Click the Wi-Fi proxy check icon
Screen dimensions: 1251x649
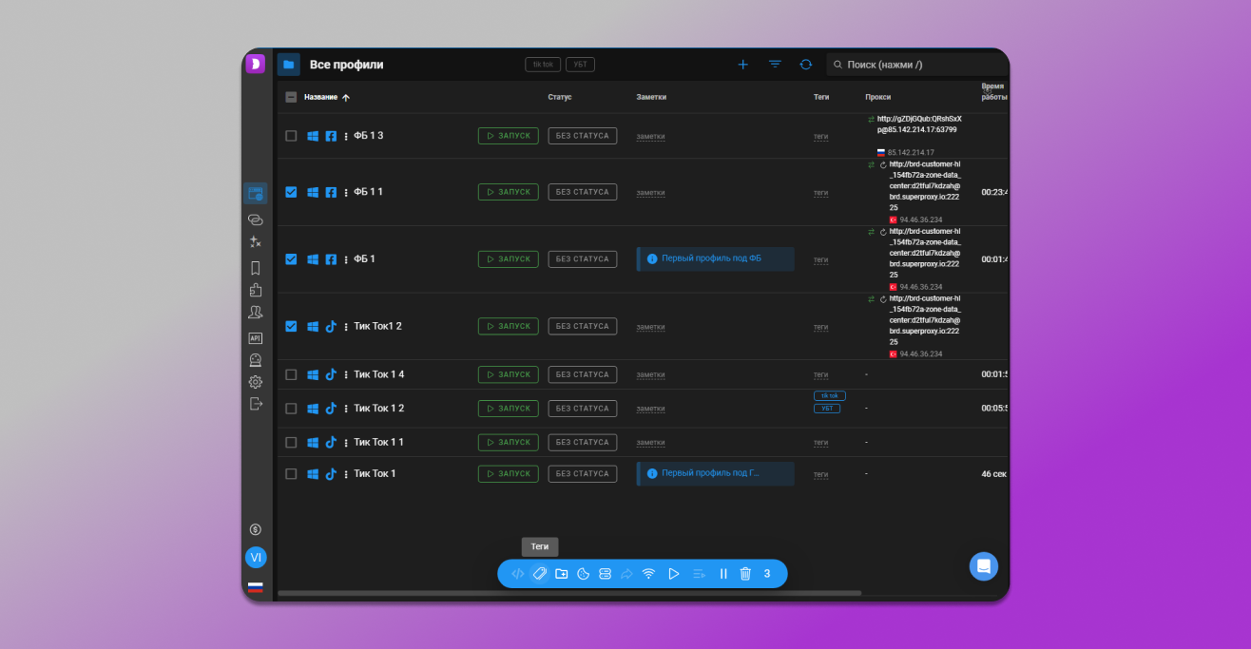point(648,574)
